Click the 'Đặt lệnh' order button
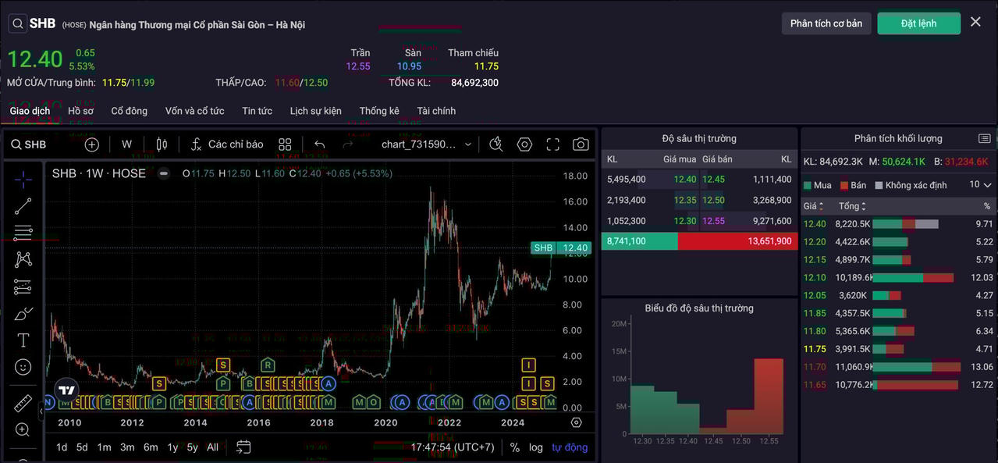The height and width of the screenshot is (463, 998). 918,23
